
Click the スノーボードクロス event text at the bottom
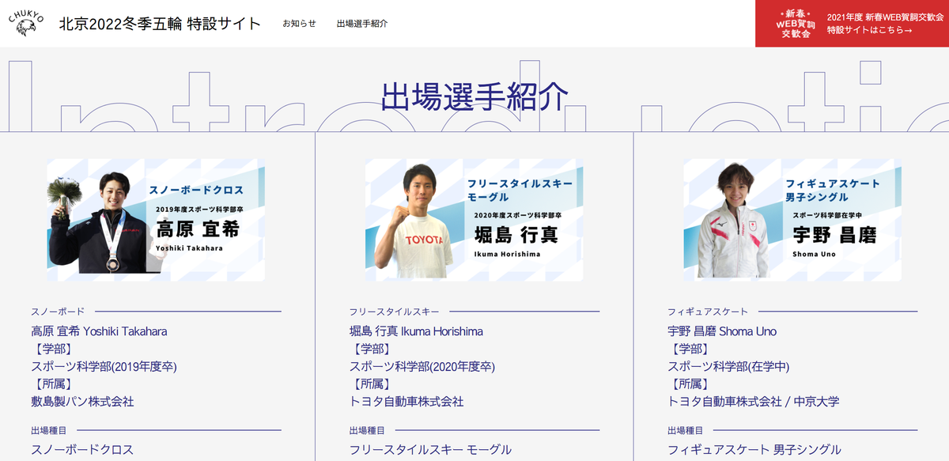(x=82, y=449)
